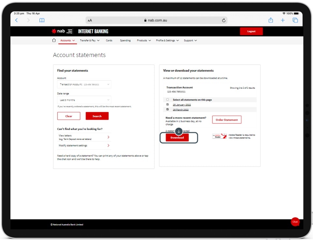Reload the page with refresh icon
The width and height of the screenshot is (313, 241).
(x=224, y=20)
